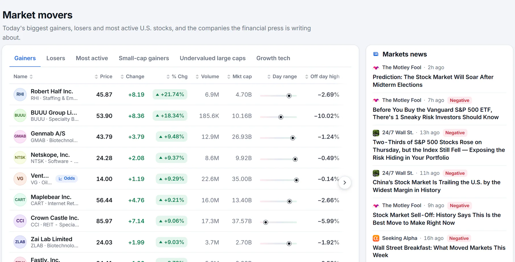Click the CART ticker badge icon
This screenshot has width=515, height=262.
coord(20,200)
